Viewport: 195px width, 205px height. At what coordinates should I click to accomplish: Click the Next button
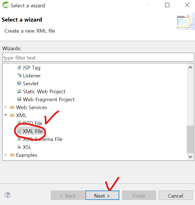pos(102,195)
